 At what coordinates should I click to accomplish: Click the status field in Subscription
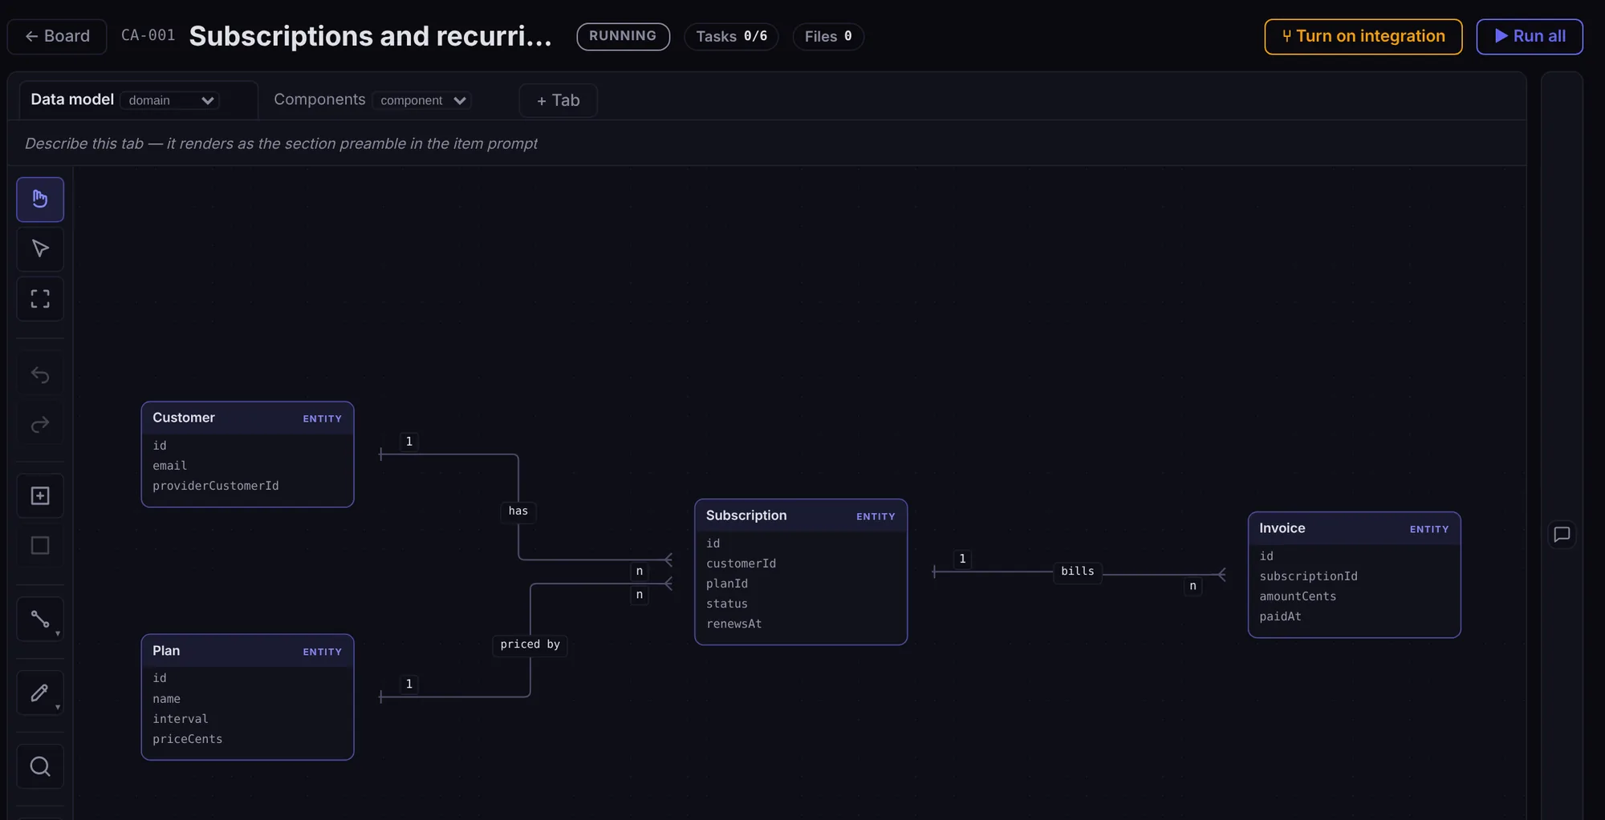click(x=727, y=604)
